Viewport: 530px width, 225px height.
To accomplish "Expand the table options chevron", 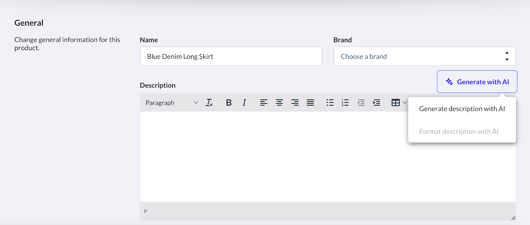I will tap(405, 102).
